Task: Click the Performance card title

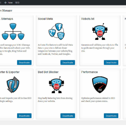Action: pos(90,72)
